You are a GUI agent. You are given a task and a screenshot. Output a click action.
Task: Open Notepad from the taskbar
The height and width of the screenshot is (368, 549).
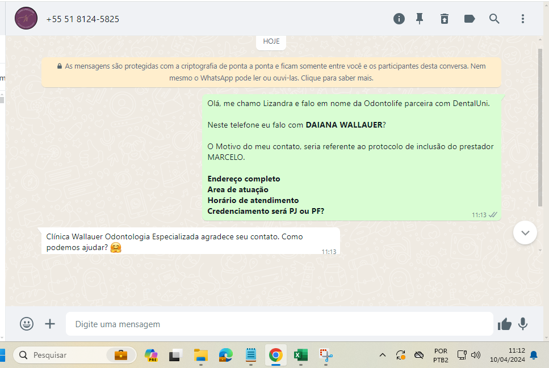[x=251, y=355]
